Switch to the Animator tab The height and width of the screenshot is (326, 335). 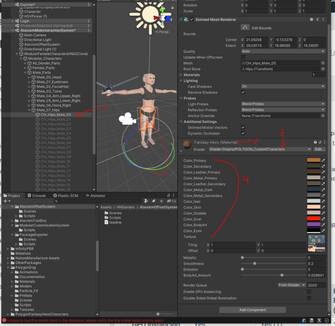(95, 195)
